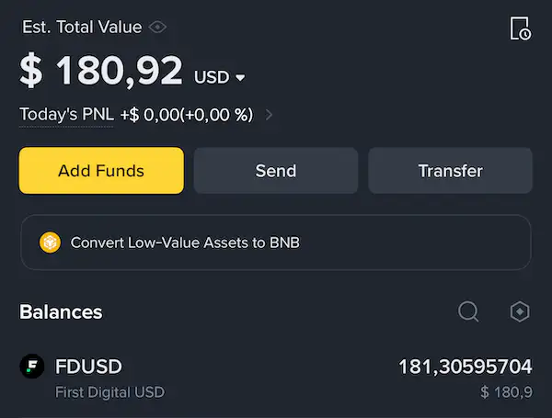Open the transaction history icon

point(521,28)
